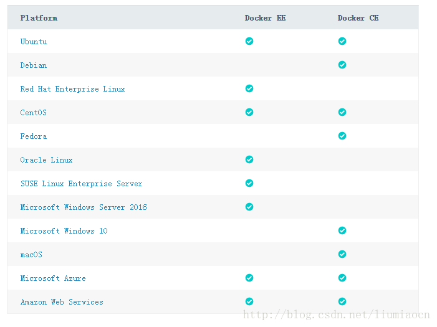Click Debian's Docker CE checkmark icon
437x327 pixels.
click(x=342, y=65)
